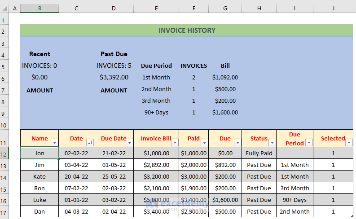Click the summary 3rd Month cell

156,101
